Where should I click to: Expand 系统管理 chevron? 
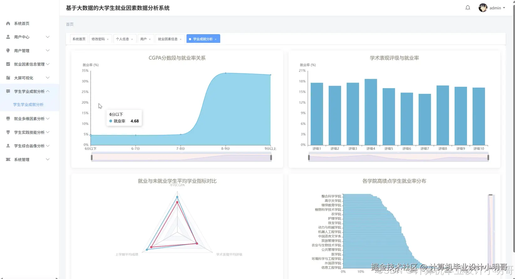click(48, 159)
